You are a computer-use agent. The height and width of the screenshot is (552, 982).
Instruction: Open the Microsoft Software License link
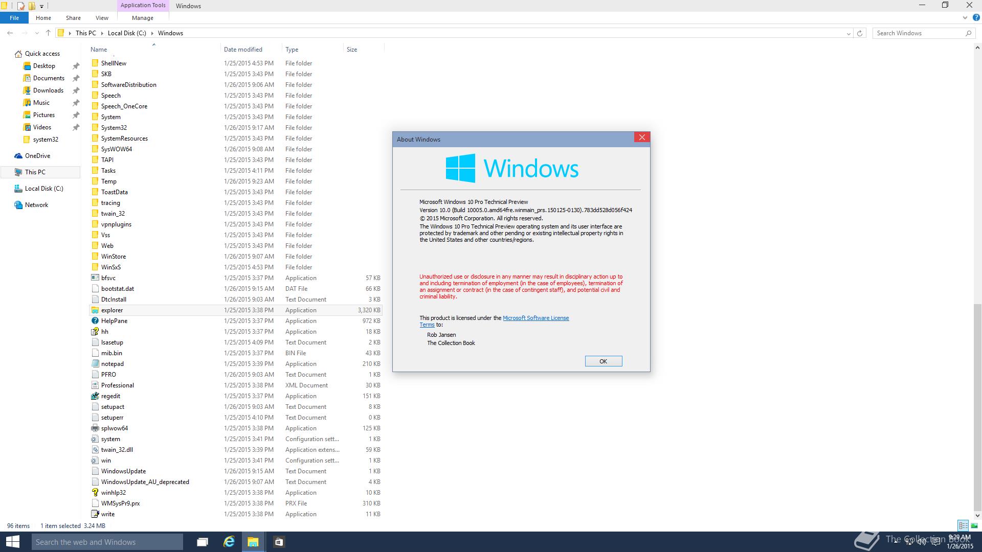[535, 318]
